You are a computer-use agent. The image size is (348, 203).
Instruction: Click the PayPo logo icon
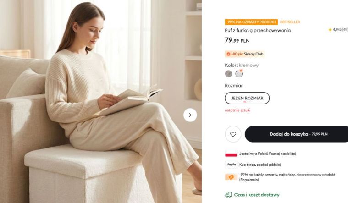pyautogui.click(x=231, y=165)
